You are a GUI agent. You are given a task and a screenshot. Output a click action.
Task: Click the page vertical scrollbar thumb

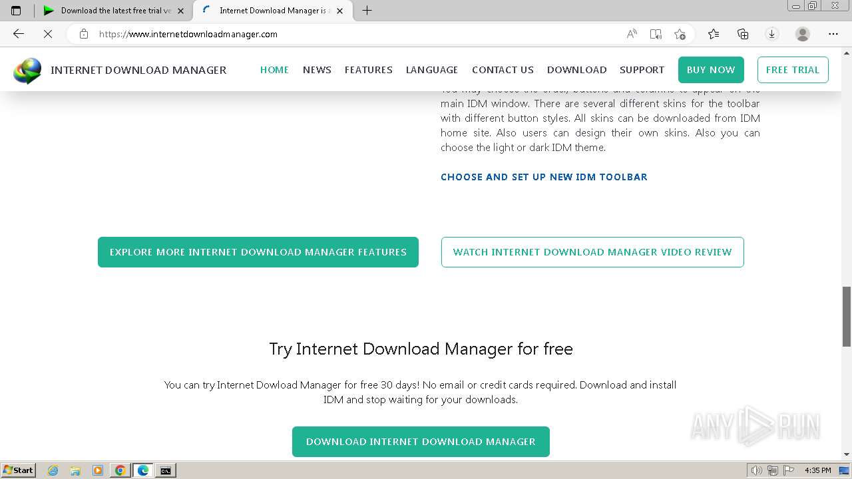[847, 316]
